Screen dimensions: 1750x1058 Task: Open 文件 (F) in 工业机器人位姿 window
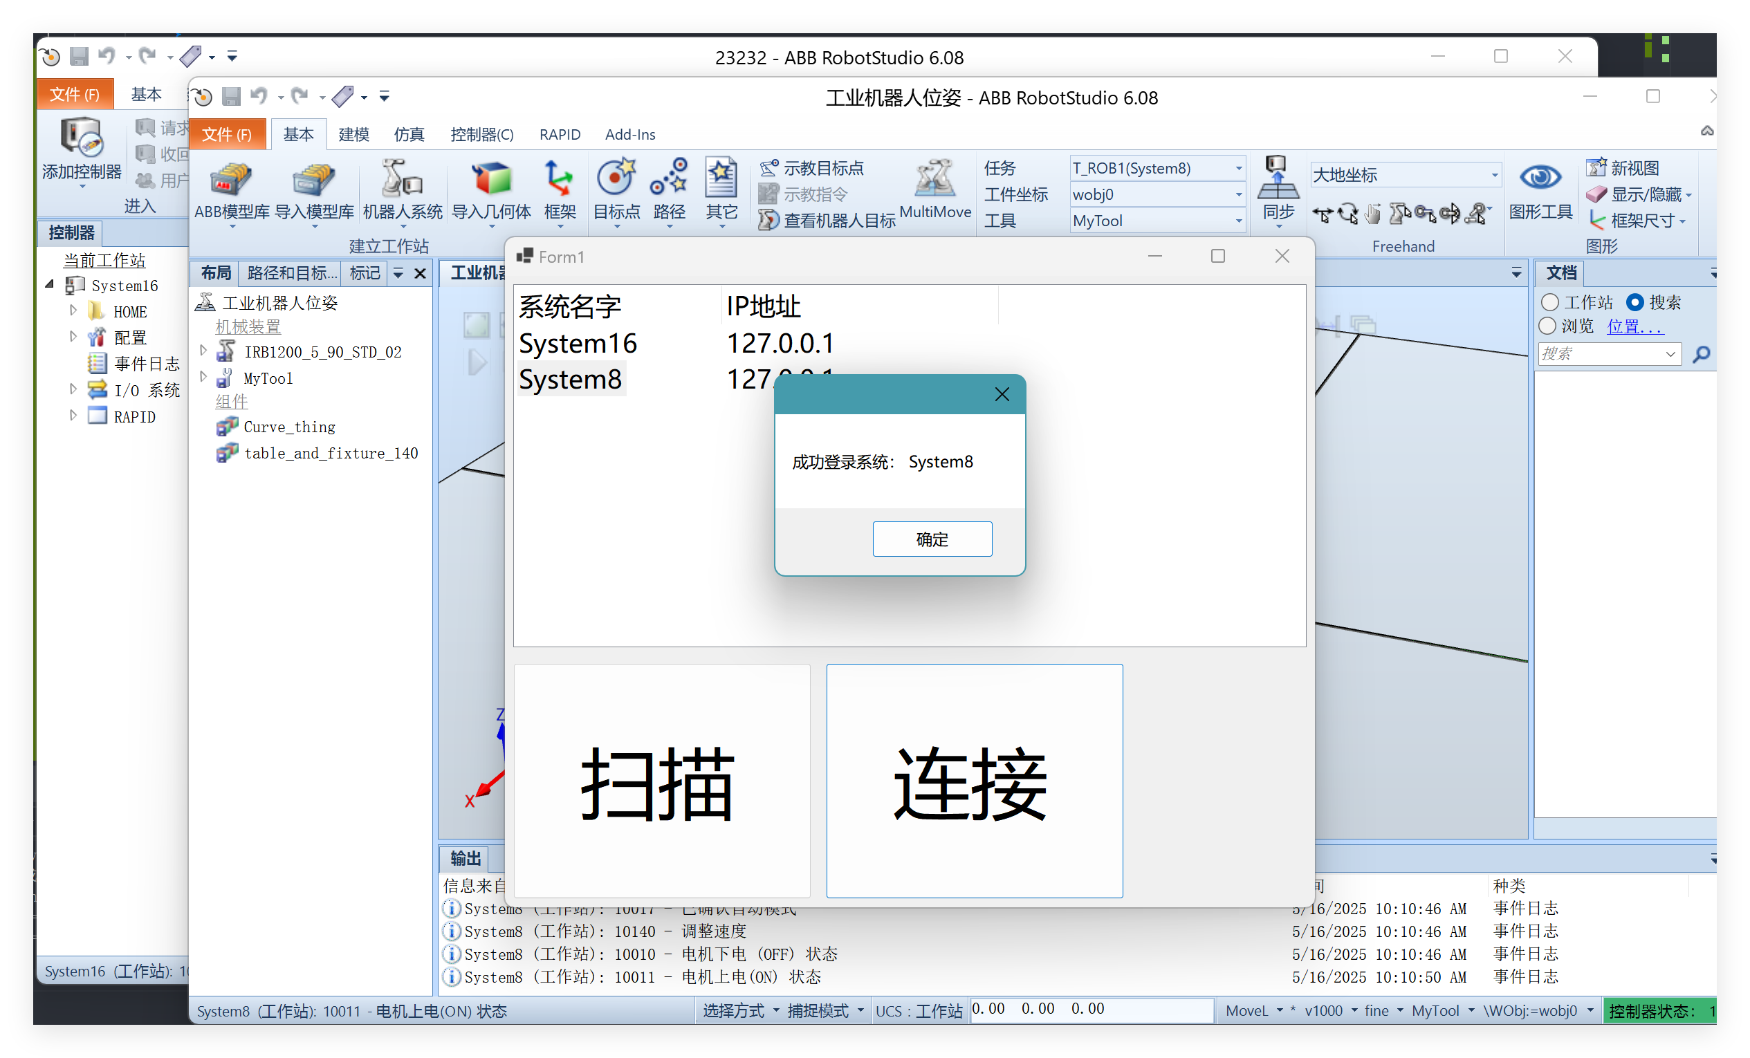(227, 134)
